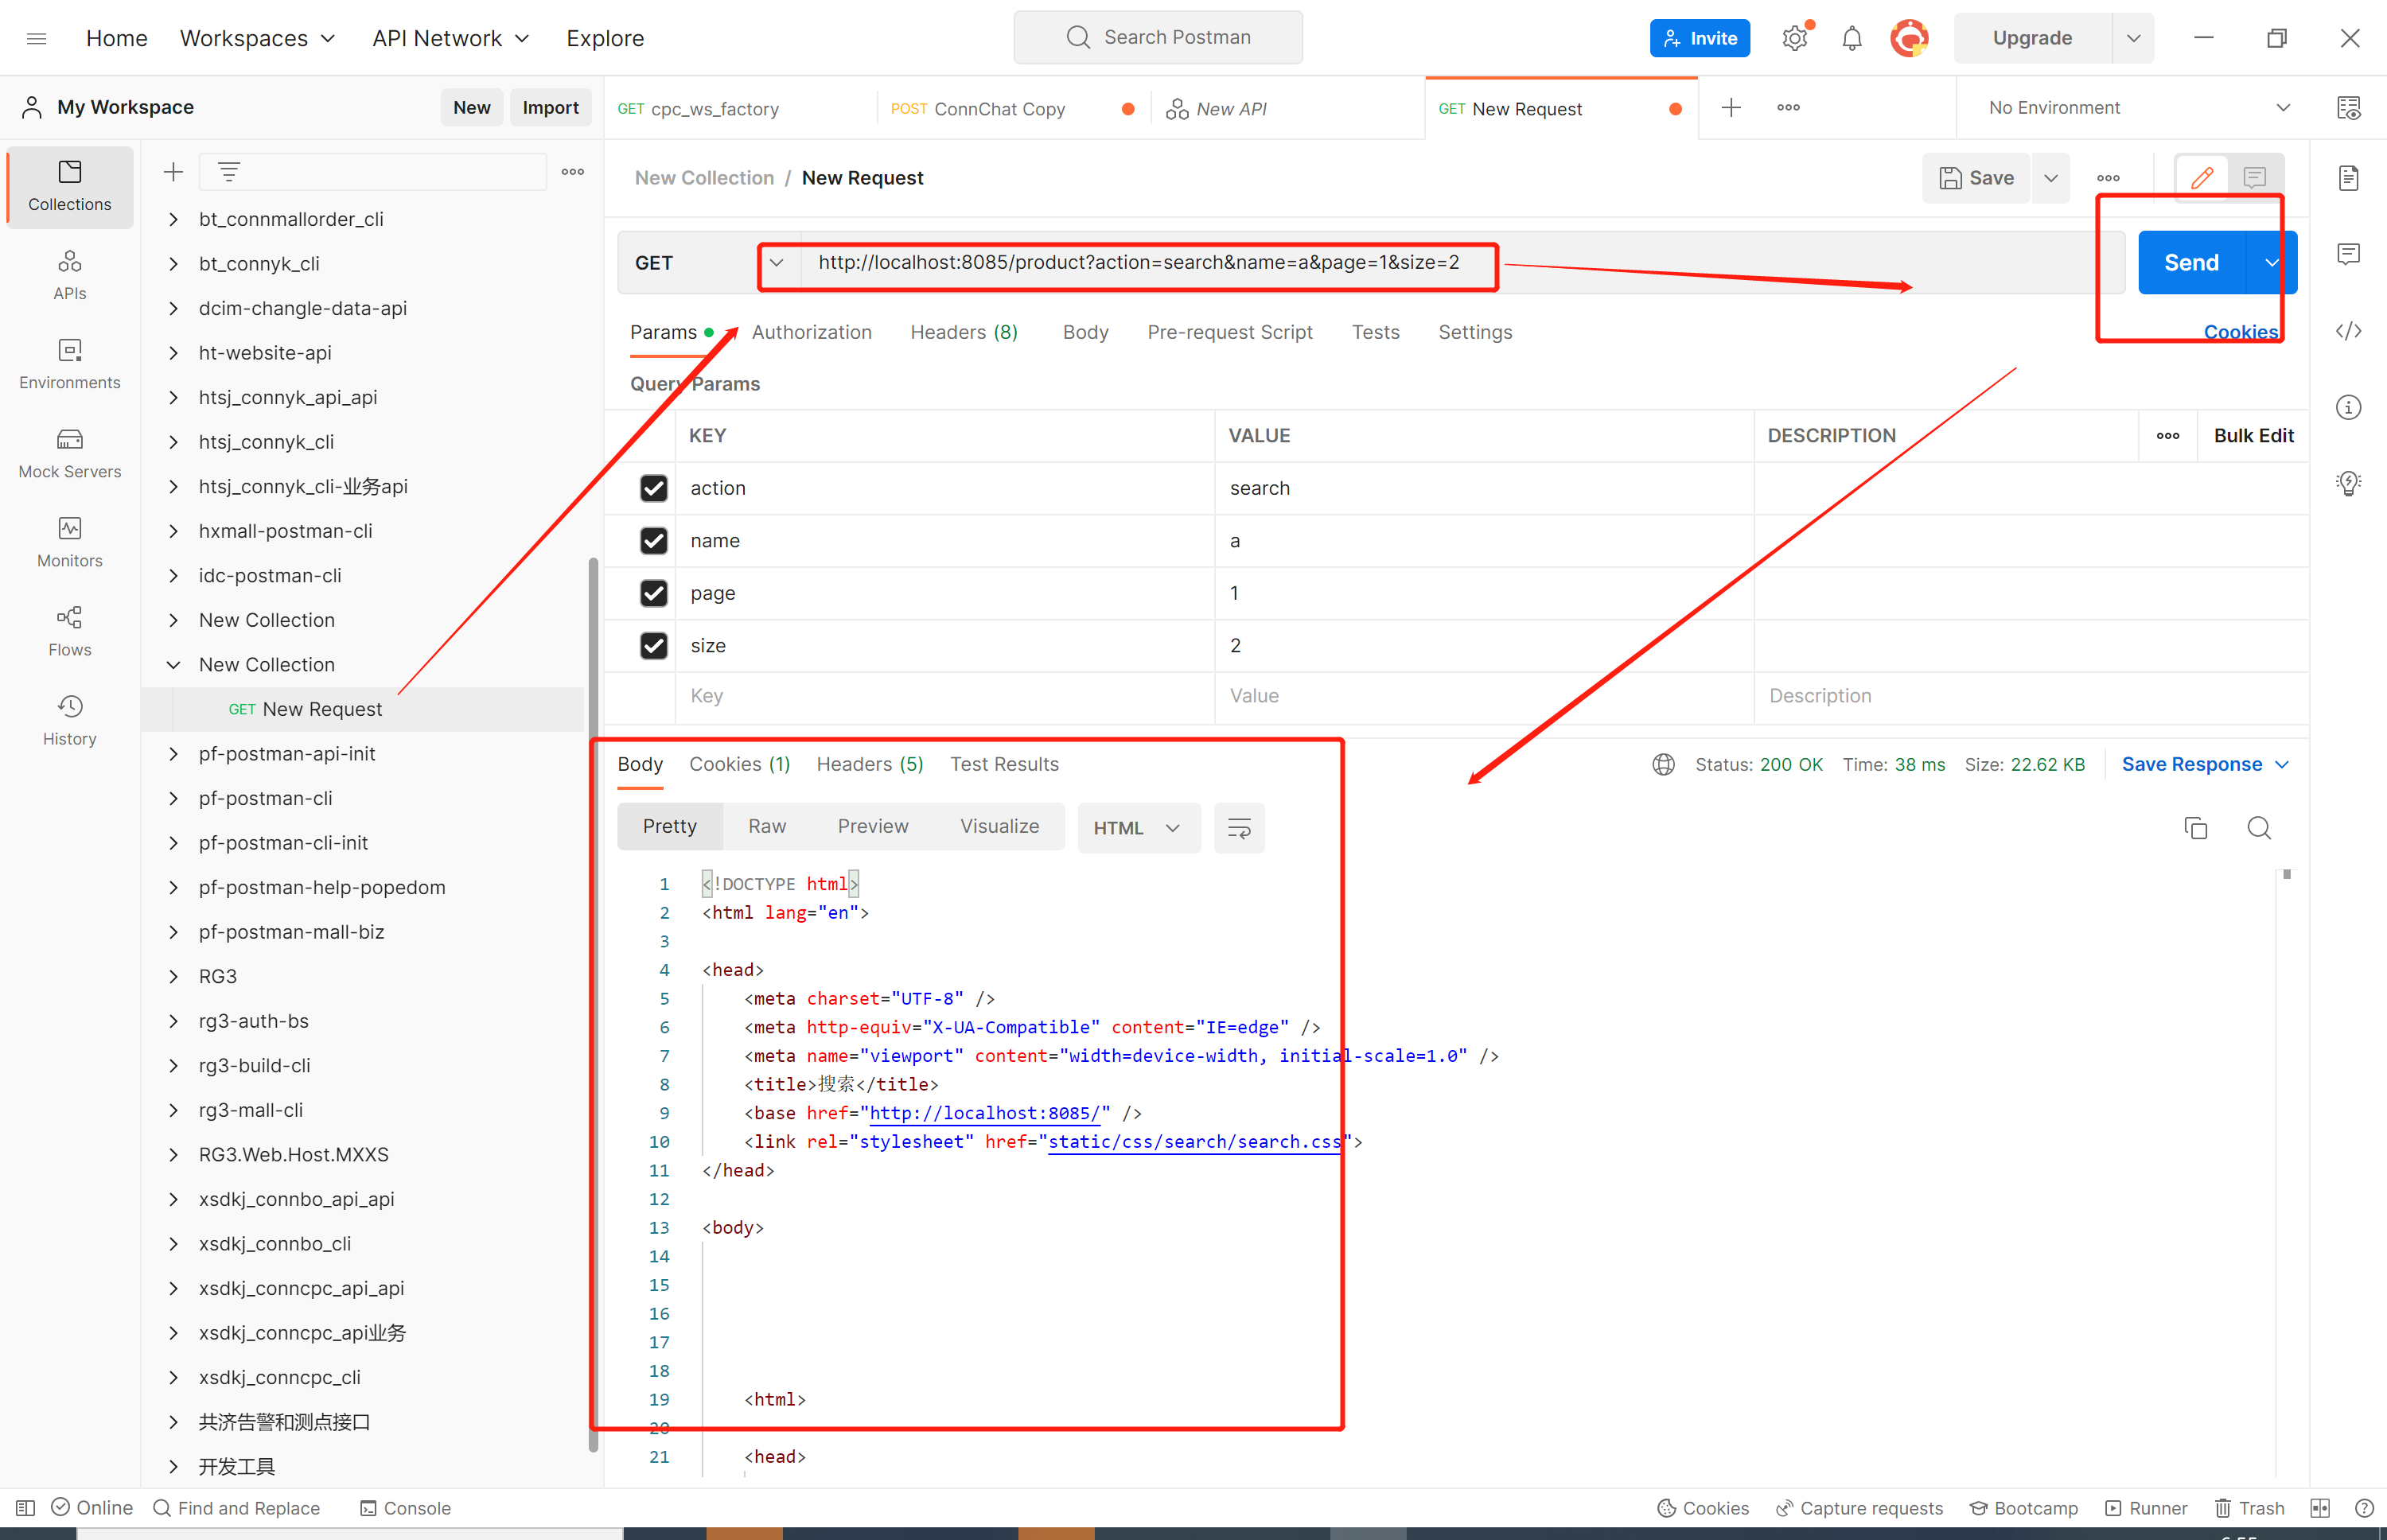Click the network globe icon near Status

click(1663, 765)
